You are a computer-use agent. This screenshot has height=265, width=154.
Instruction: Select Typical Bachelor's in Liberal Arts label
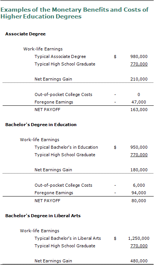coord(68,238)
